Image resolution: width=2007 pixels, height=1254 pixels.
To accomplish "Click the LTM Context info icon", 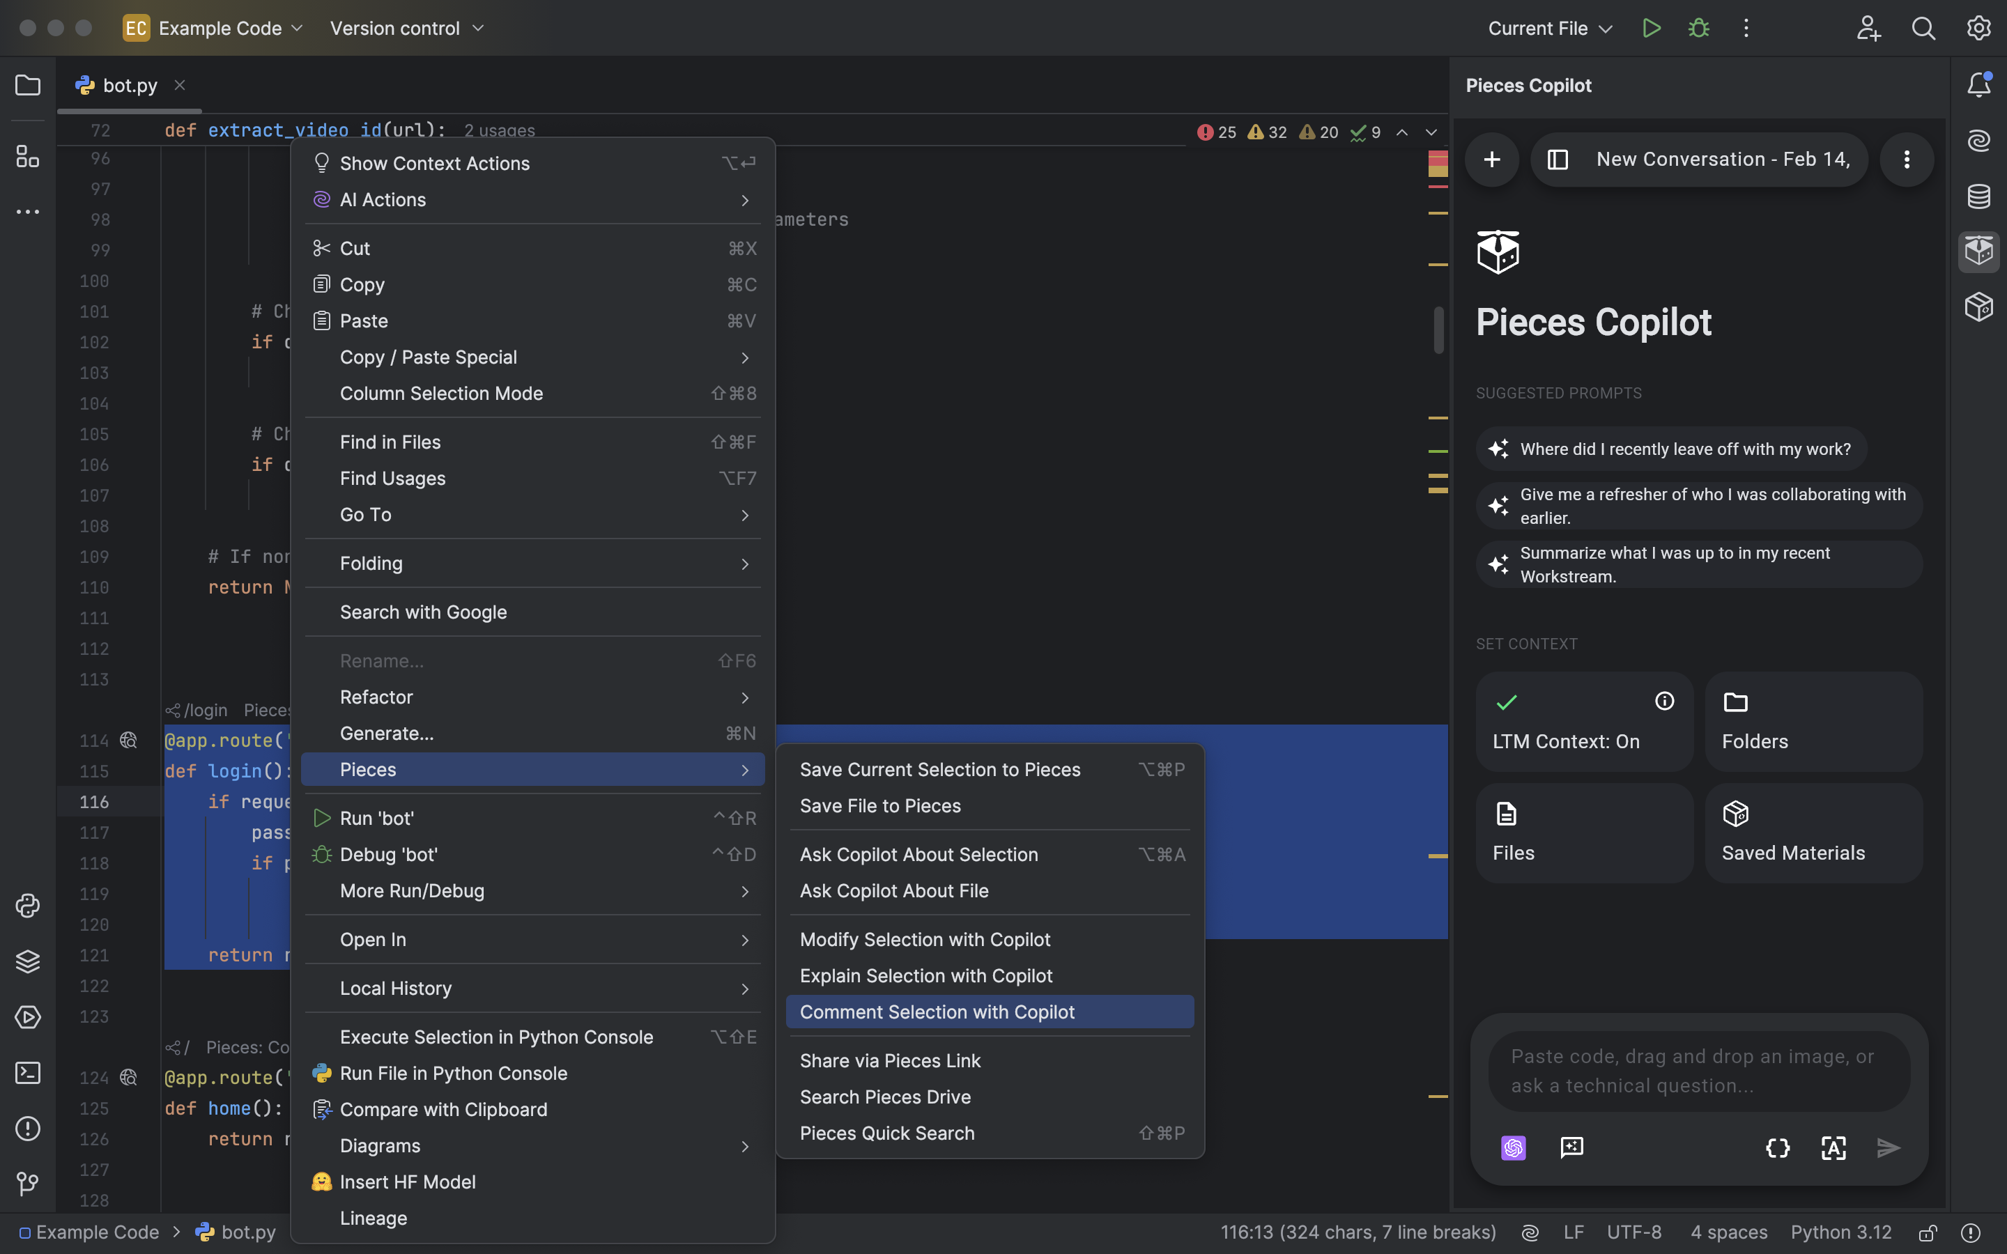I will pyautogui.click(x=1664, y=702).
